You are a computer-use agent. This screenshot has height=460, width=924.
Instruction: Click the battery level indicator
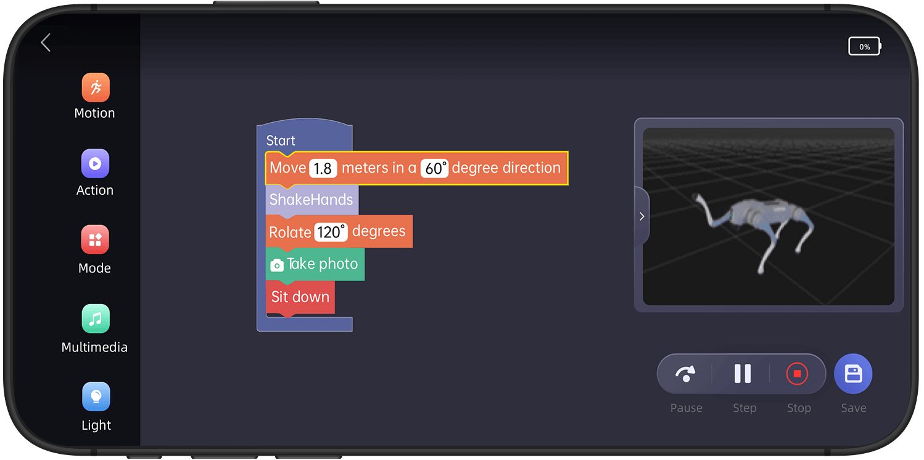point(864,47)
